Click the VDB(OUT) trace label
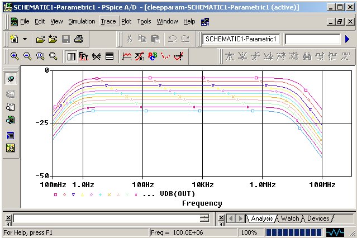This screenshot has height=238, width=357. (178, 194)
